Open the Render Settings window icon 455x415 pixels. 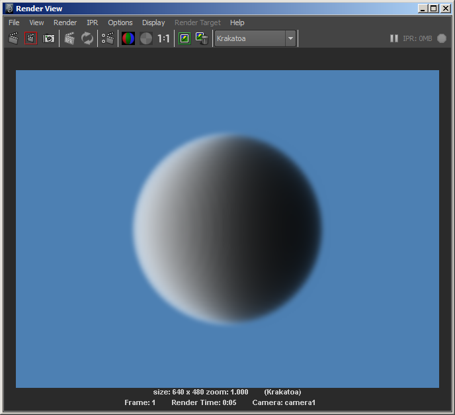(x=108, y=38)
